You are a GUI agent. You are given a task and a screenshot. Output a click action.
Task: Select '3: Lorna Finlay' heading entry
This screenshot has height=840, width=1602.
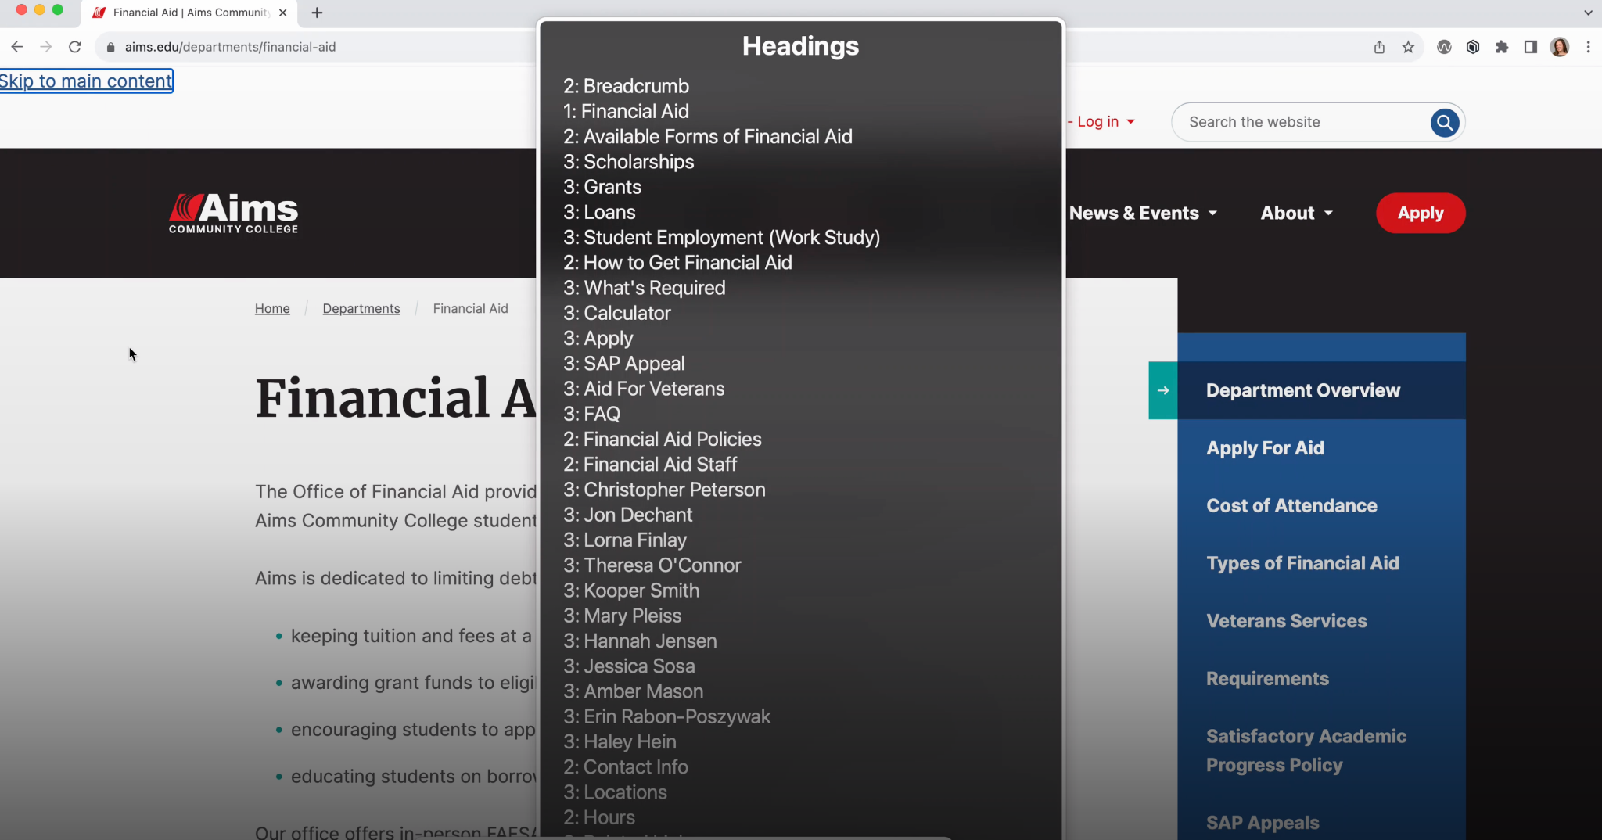pos(624,540)
